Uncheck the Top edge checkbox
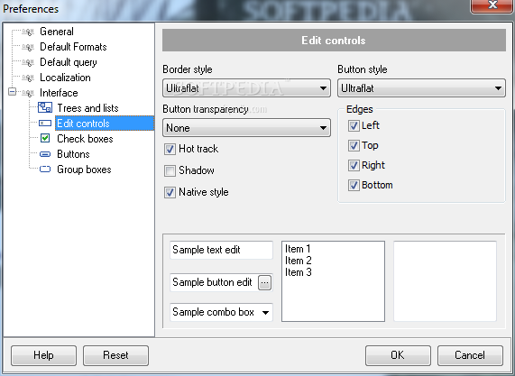The width and height of the screenshot is (515, 376). pyautogui.click(x=354, y=145)
